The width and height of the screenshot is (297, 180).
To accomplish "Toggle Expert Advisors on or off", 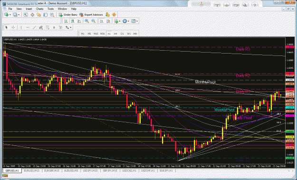I will pyautogui.click(x=91, y=15).
